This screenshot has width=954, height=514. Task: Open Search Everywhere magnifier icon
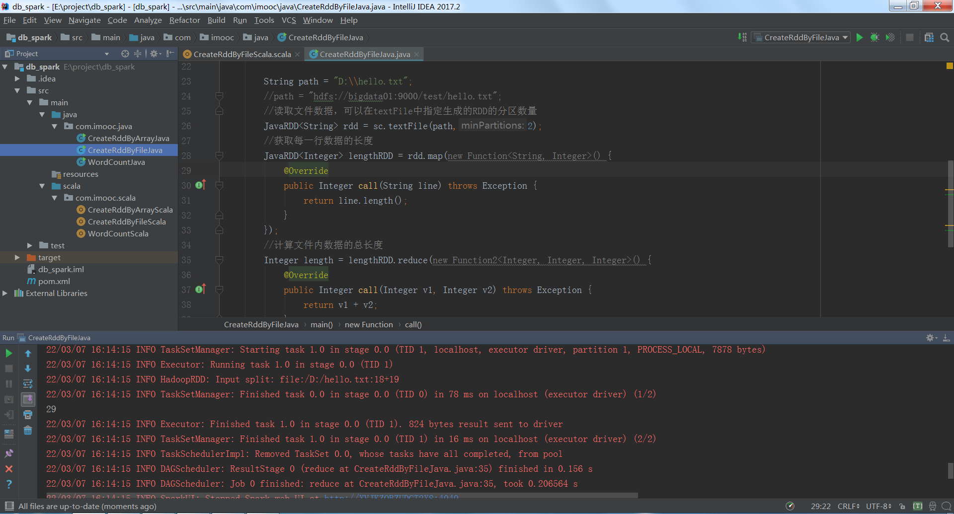[x=945, y=38]
